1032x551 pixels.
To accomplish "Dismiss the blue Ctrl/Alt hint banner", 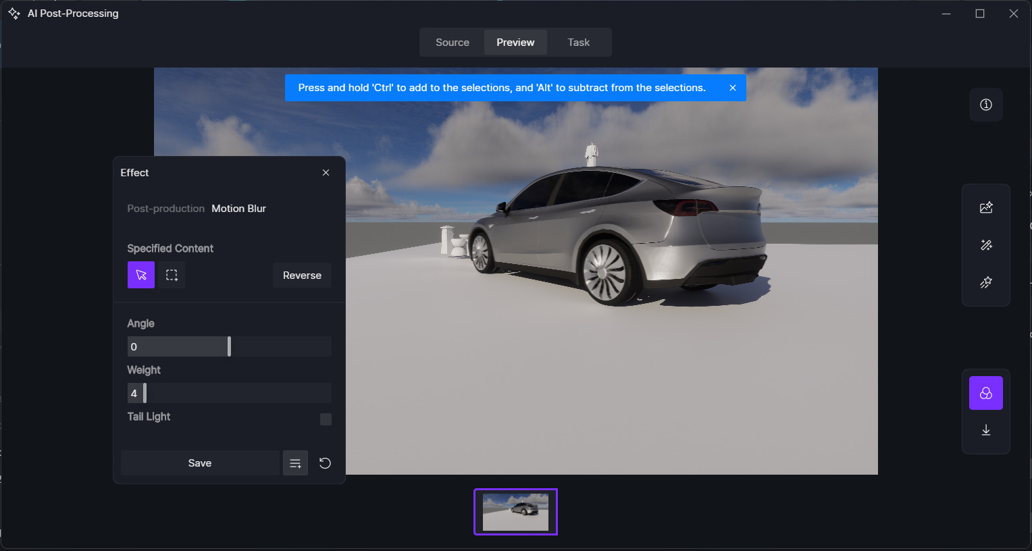I will tap(732, 88).
